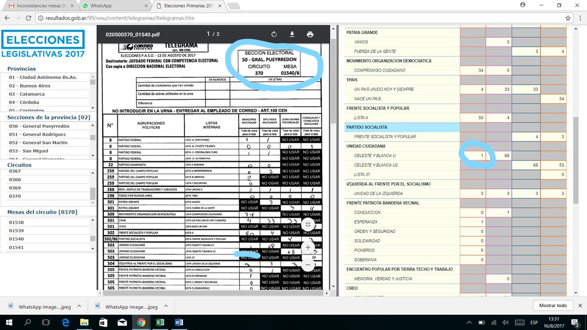Open Windows search from taskbar

[x=28, y=322]
